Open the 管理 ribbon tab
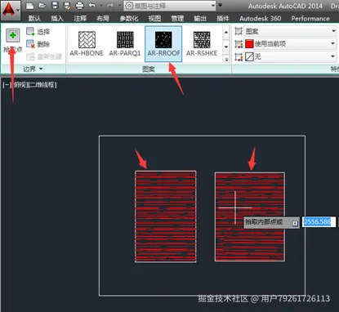Viewport: 339px width, 312px height. pos(177,18)
